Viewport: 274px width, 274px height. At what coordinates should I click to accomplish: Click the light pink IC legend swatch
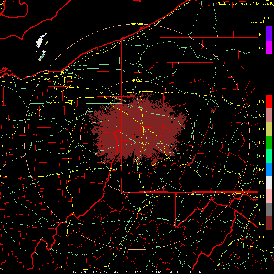click(269, 196)
